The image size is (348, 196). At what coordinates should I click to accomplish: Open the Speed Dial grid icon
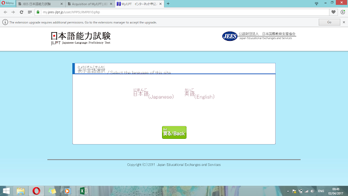tap(30, 12)
